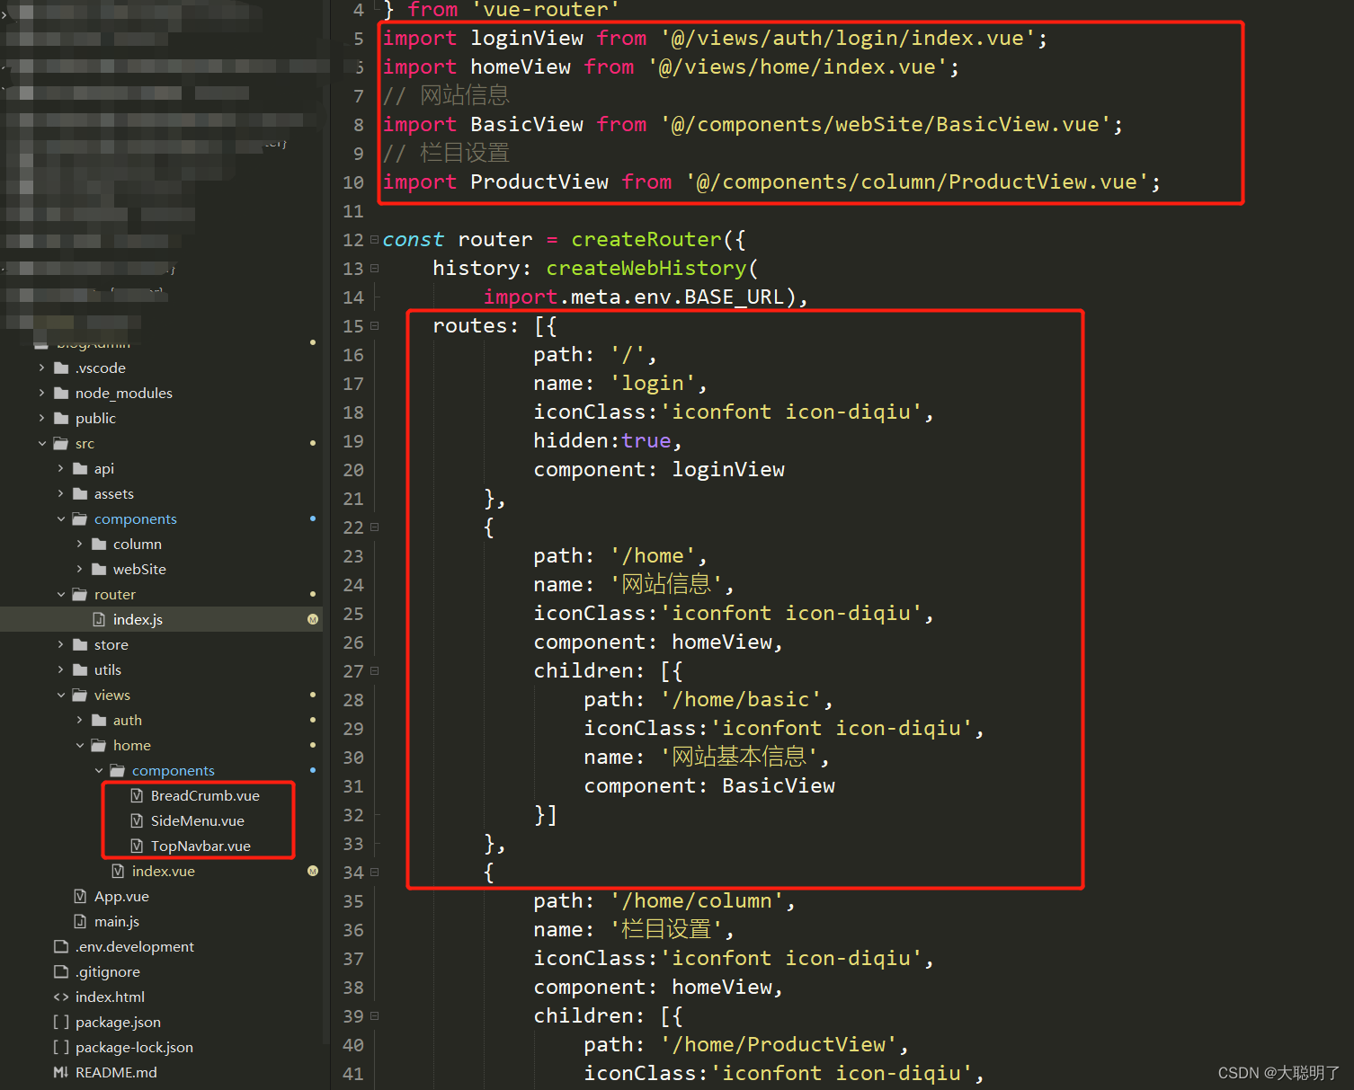The width and height of the screenshot is (1354, 1090).
Task: Collapse the src folder chevron
Action: pyautogui.click(x=41, y=443)
